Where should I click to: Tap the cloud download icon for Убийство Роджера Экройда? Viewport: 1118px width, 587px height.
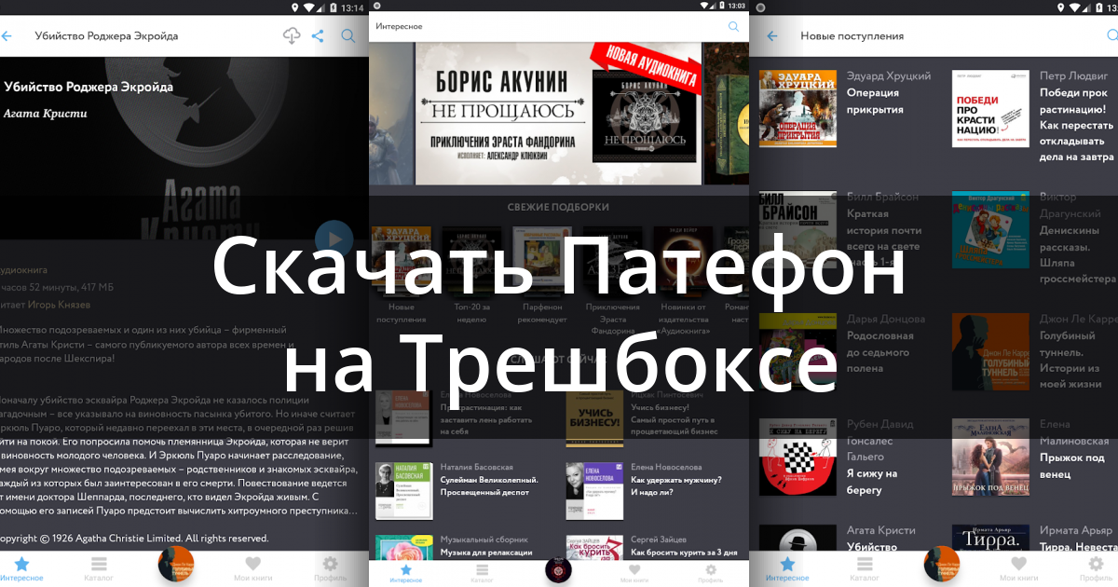tap(292, 36)
